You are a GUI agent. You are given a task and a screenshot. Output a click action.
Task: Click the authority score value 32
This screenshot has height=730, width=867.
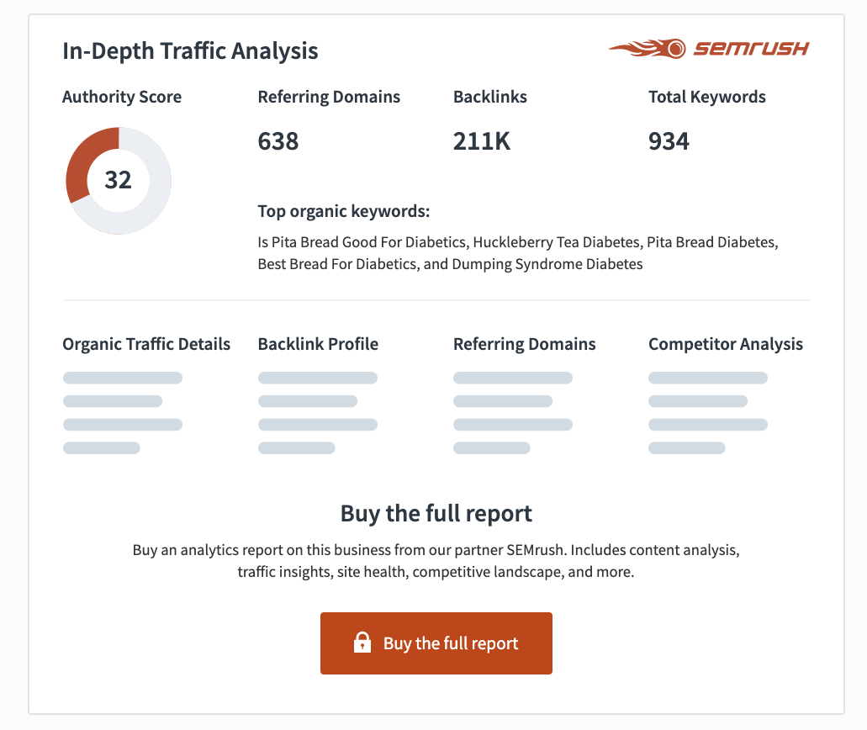(119, 180)
